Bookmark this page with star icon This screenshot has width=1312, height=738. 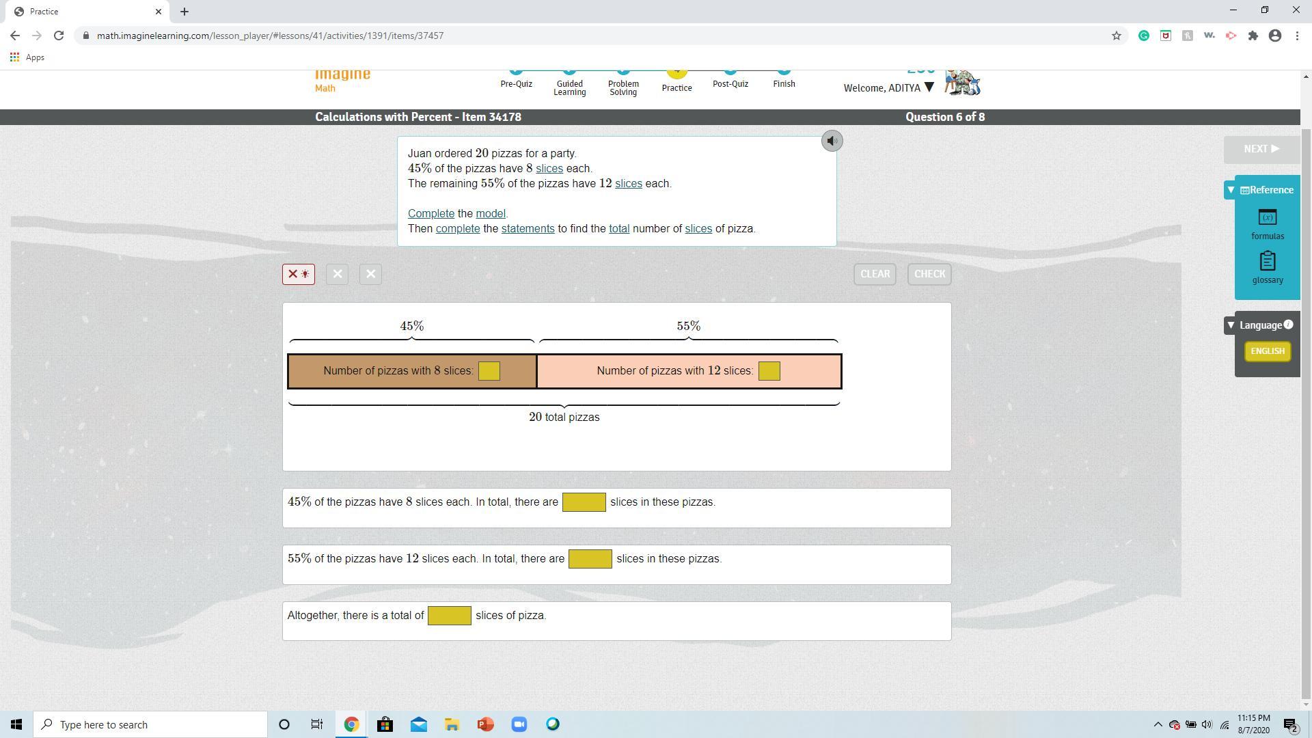tap(1117, 36)
